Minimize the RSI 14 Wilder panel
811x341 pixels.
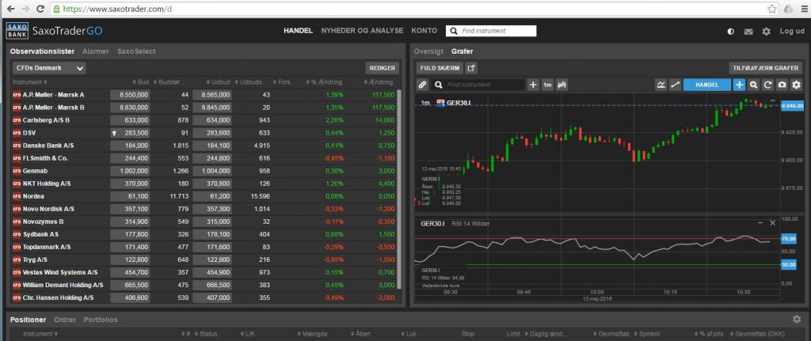760,222
